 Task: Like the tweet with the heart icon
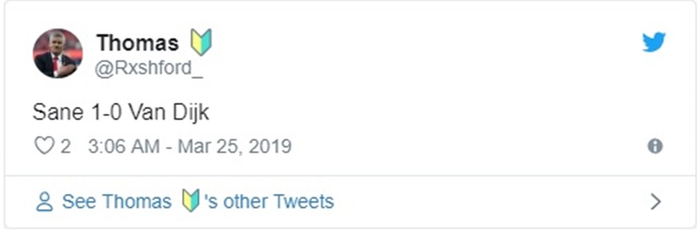(x=44, y=146)
